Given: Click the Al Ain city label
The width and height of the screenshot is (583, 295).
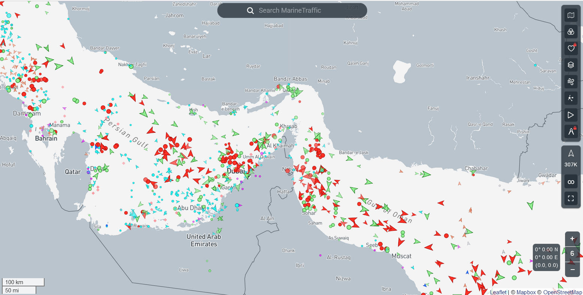Looking at the screenshot, I should (267, 218).
